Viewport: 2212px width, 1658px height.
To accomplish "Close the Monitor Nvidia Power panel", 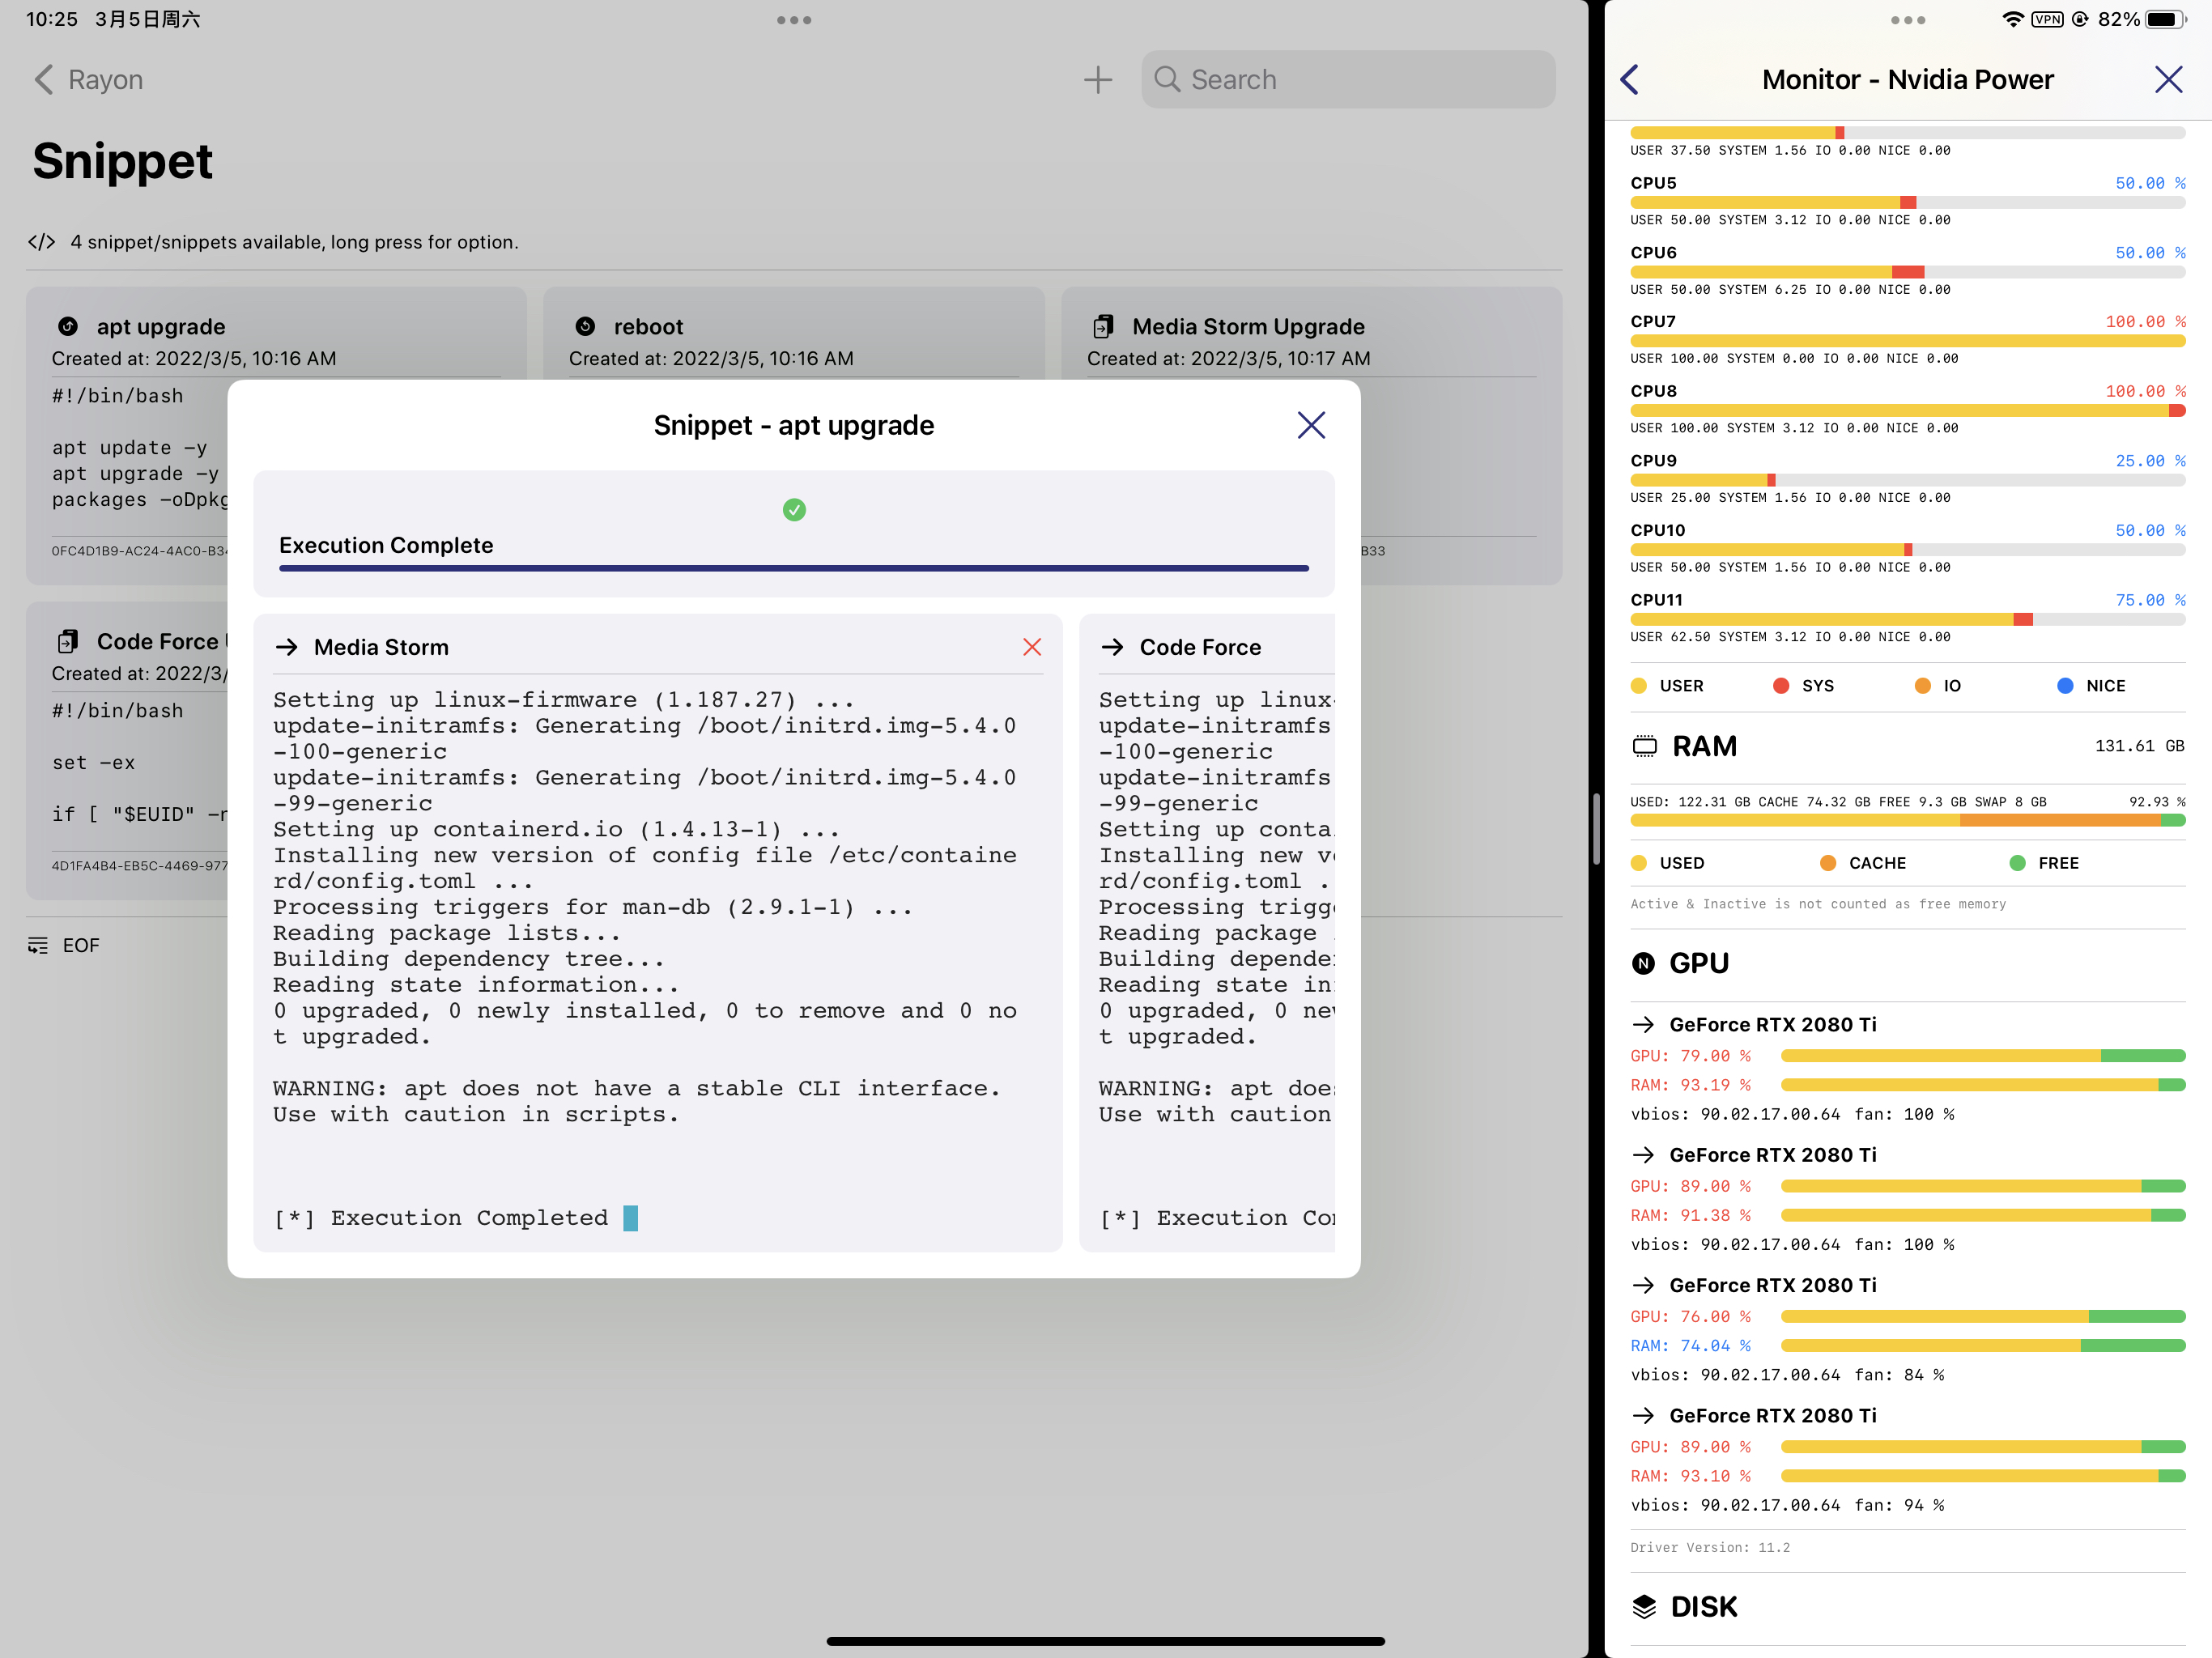I will [2168, 80].
